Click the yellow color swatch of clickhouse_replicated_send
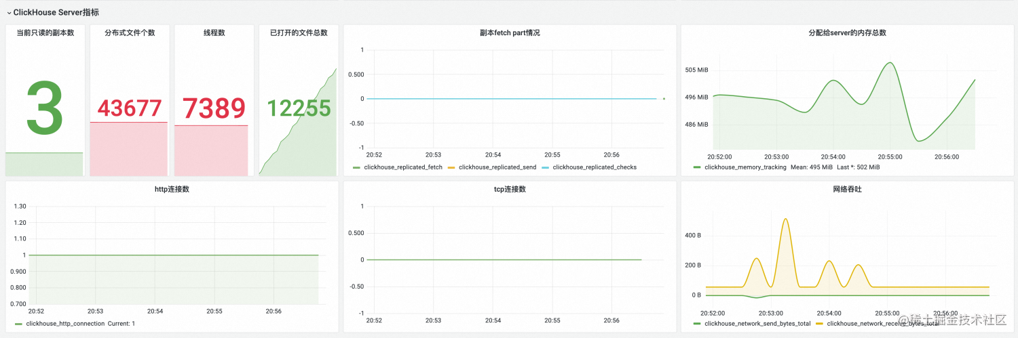 pos(451,167)
